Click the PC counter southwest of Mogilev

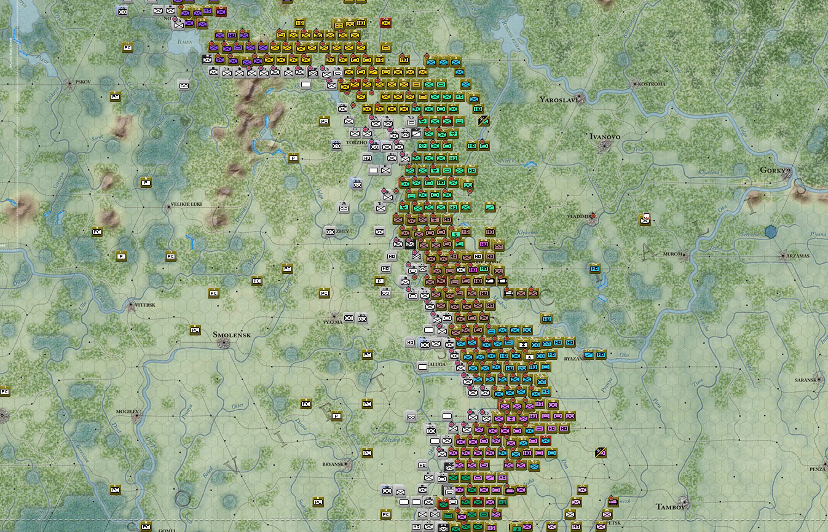(x=115, y=490)
